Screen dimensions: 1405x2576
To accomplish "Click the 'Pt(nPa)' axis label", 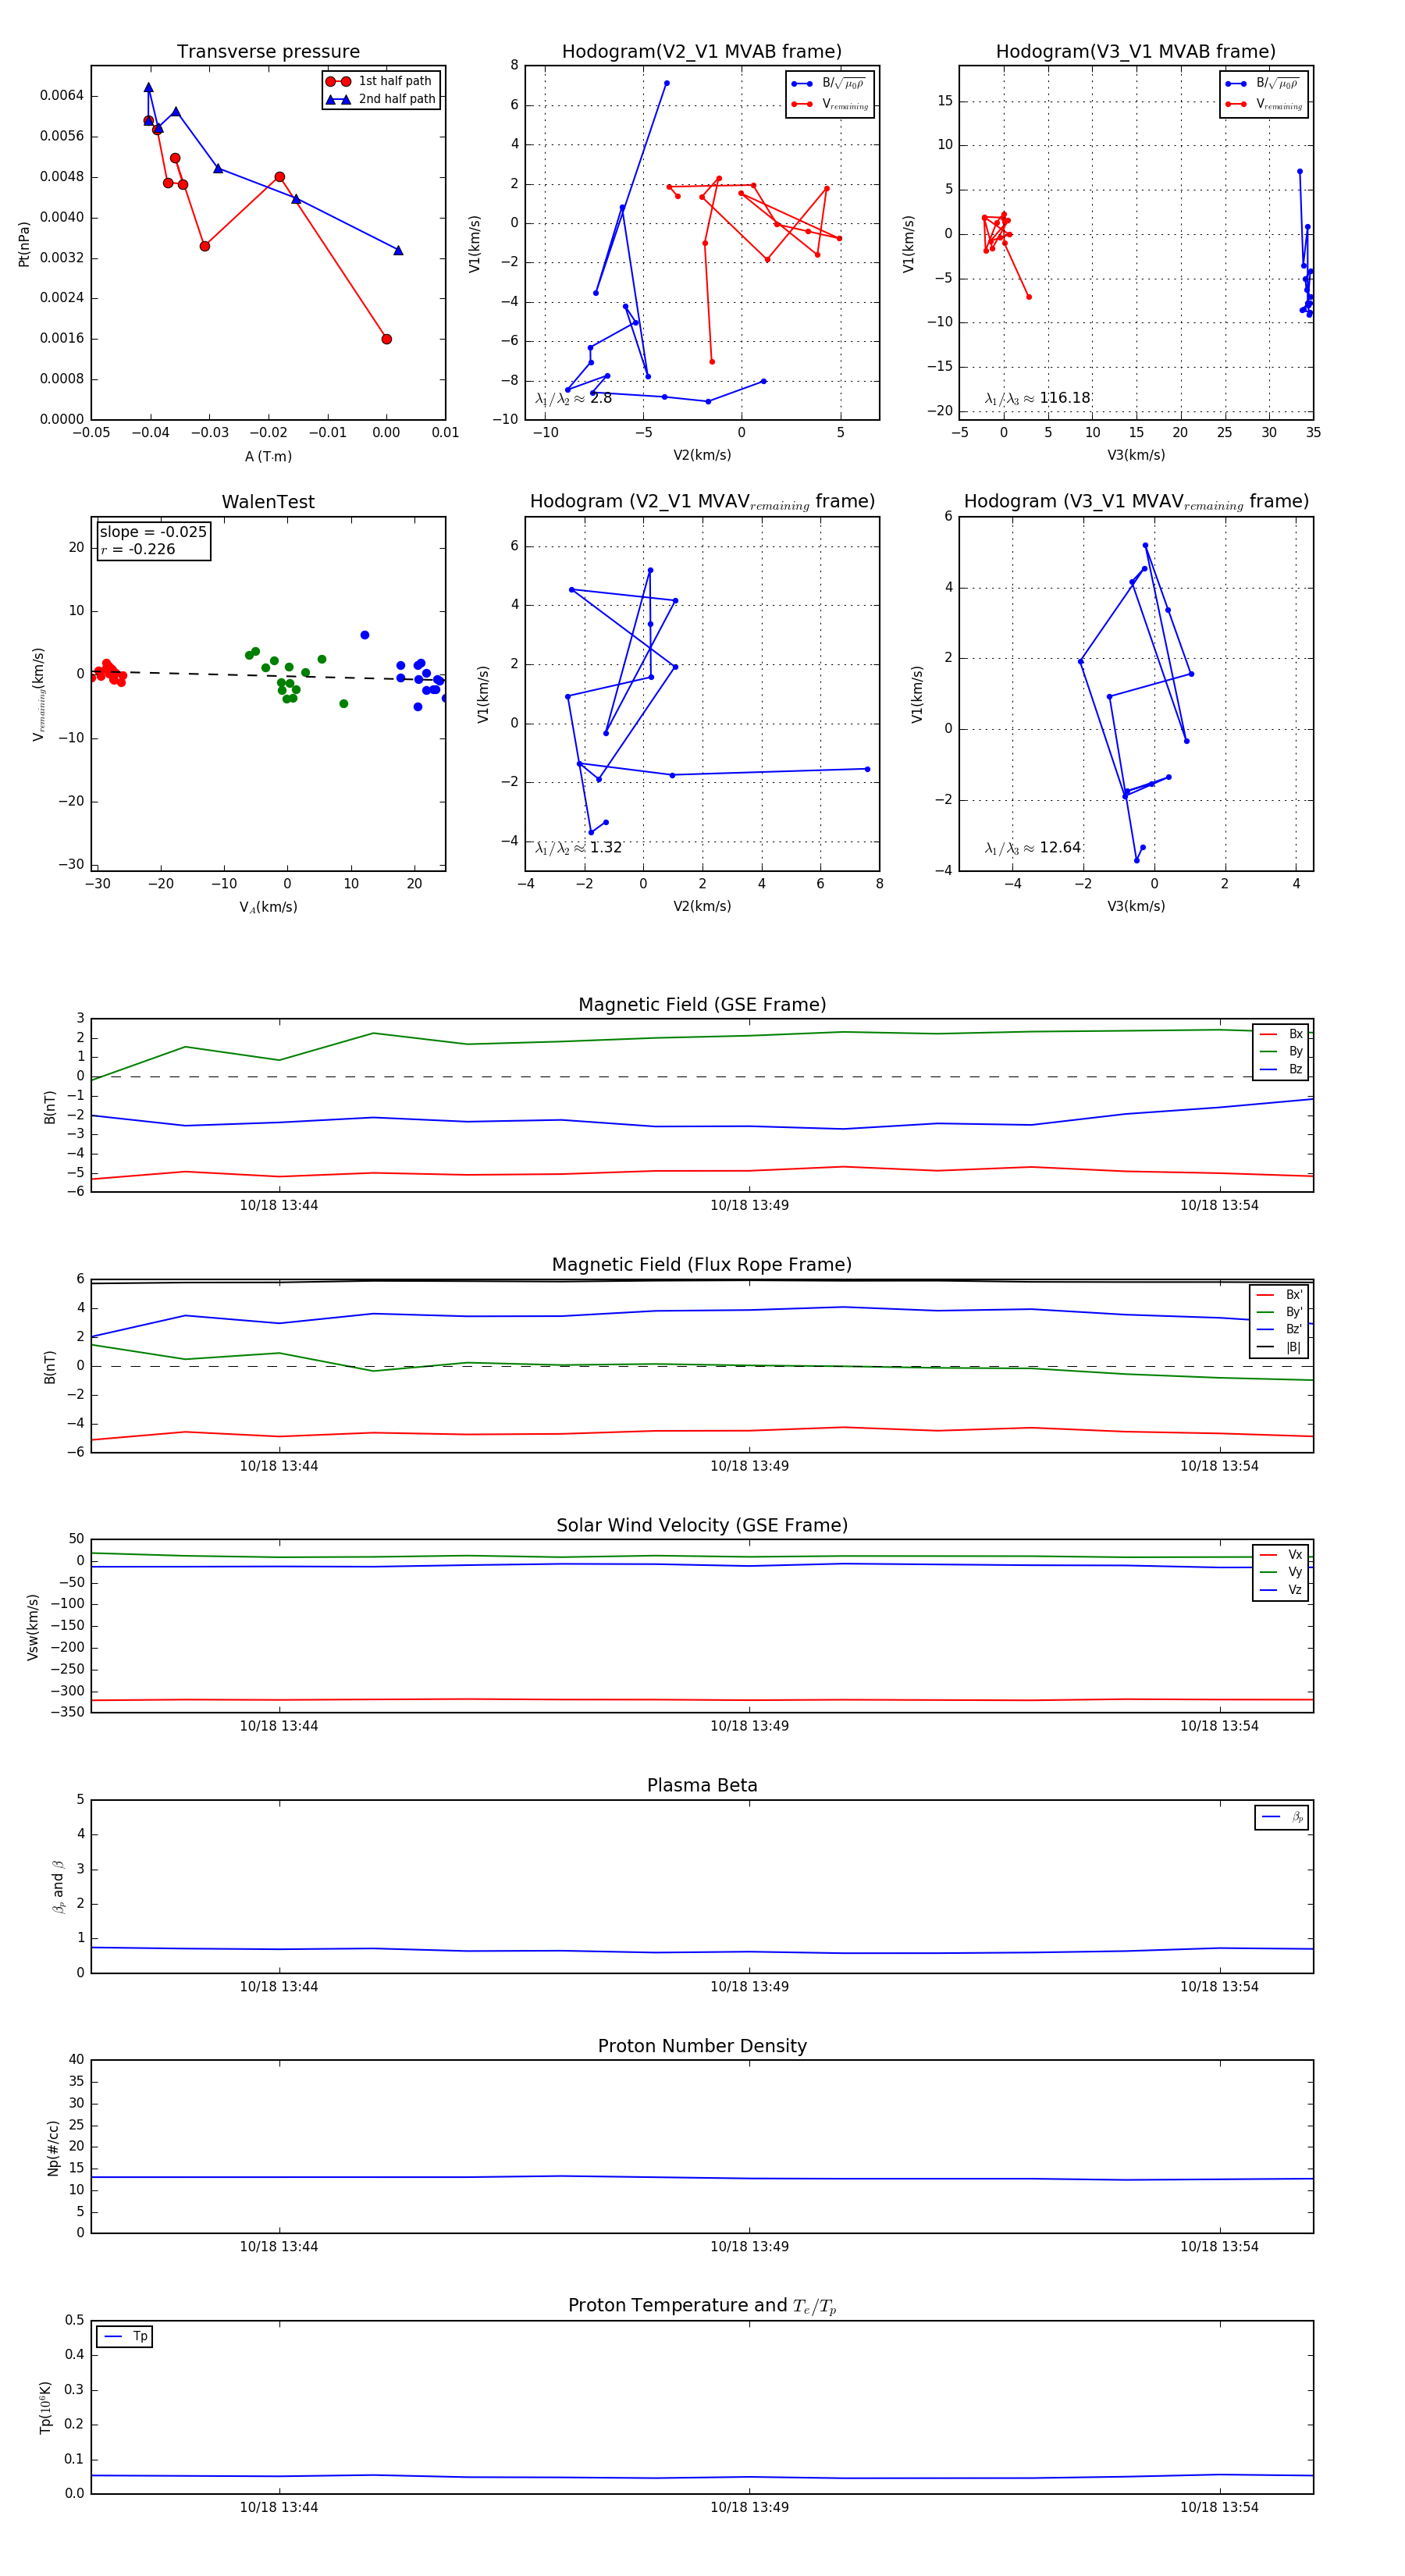I will point(24,243).
